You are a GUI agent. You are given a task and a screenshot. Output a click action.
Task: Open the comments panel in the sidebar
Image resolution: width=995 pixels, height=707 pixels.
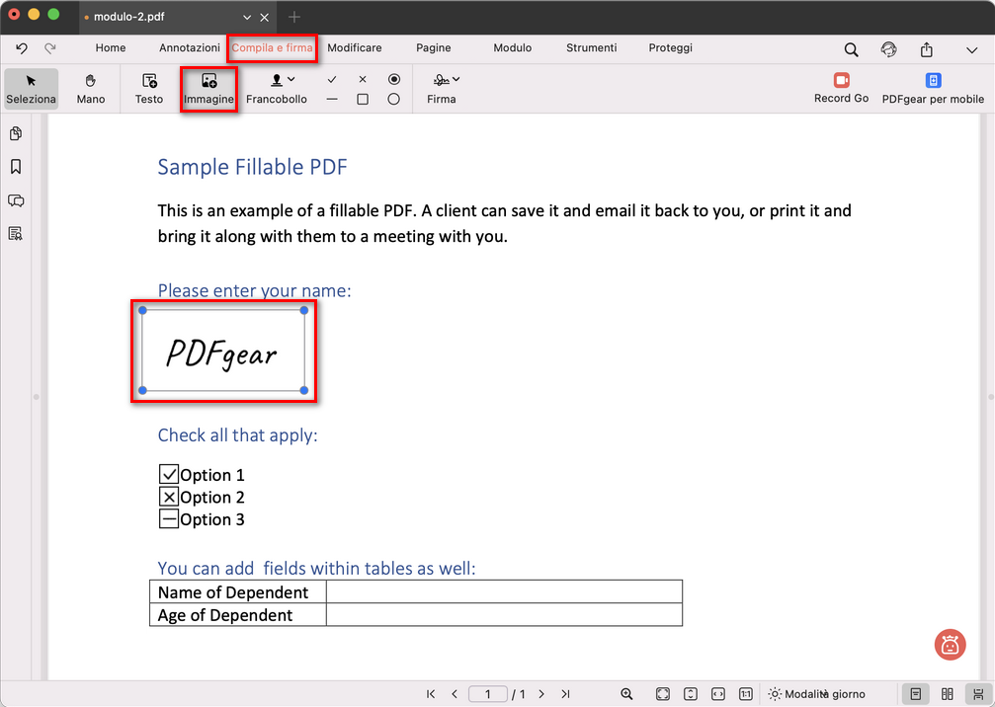[x=15, y=200]
